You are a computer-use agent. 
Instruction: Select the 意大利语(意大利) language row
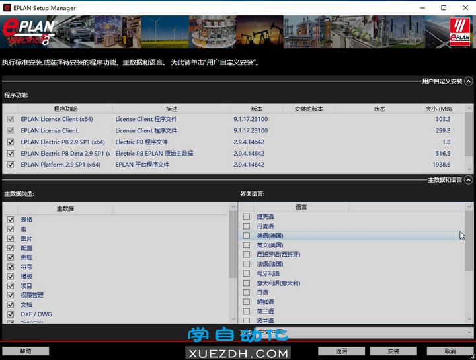pos(352,283)
